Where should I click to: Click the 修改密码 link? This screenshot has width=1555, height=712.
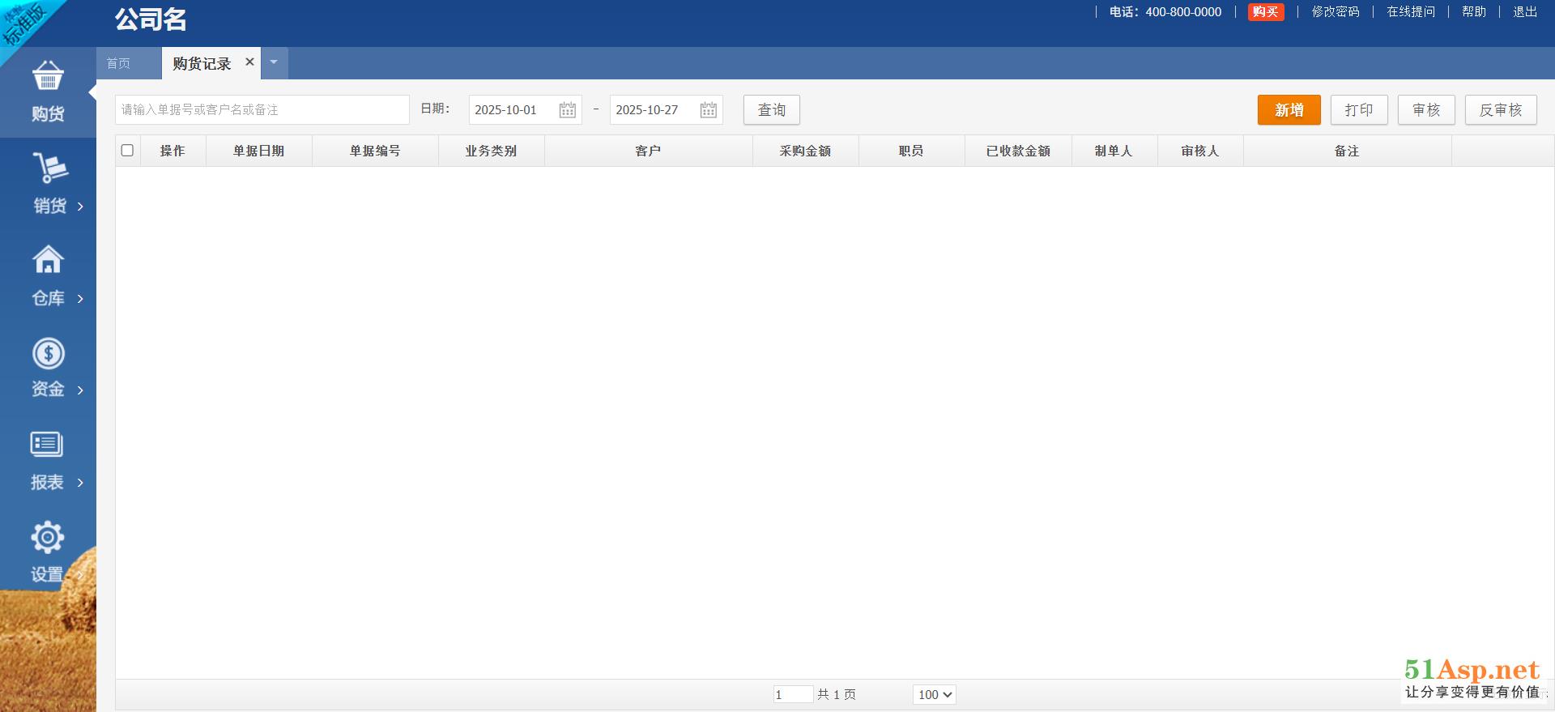(1335, 12)
